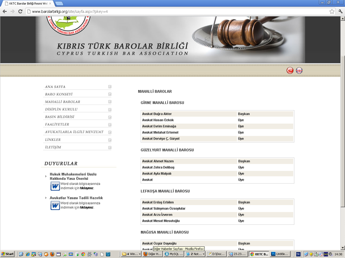This screenshot has height=258, width=345.
Task: Click 'Avukat Özgür Dayıoğlu' table cell
Action: pyautogui.click(x=189, y=243)
